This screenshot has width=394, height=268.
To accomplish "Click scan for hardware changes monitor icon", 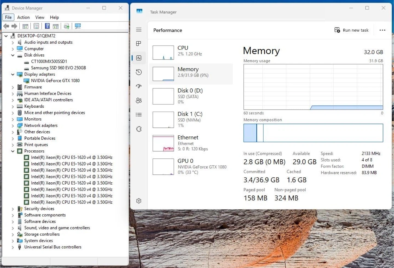I will pyautogui.click(x=78, y=26).
